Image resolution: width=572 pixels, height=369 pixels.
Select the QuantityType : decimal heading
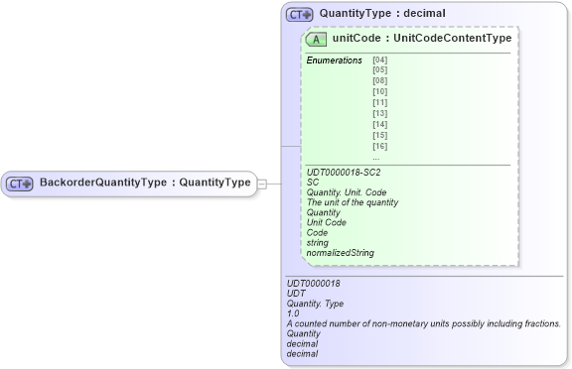pyautogui.click(x=382, y=14)
